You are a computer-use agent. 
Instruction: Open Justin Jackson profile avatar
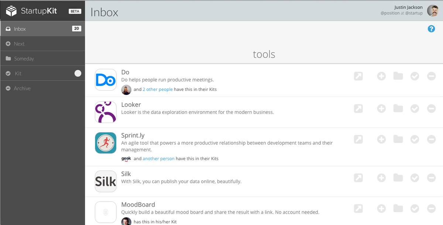click(x=433, y=11)
